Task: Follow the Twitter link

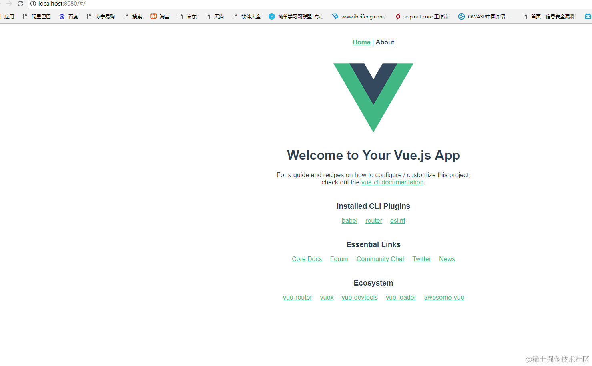Action: 422,259
